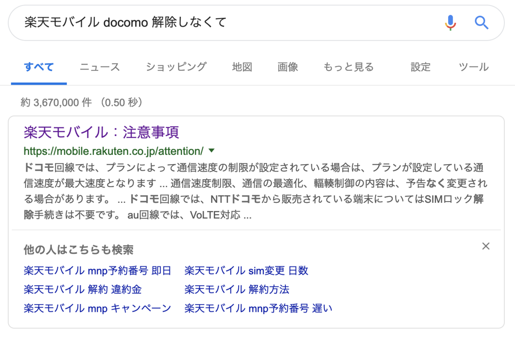Search 楽天モバイル mnp キャンペーン
Viewport: 515px width, 338px height.
(97, 308)
